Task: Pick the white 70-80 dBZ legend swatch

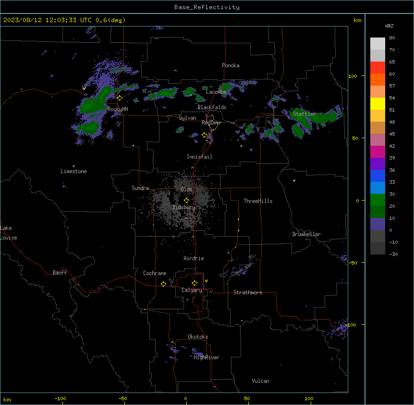Action: [x=377, y=44]
